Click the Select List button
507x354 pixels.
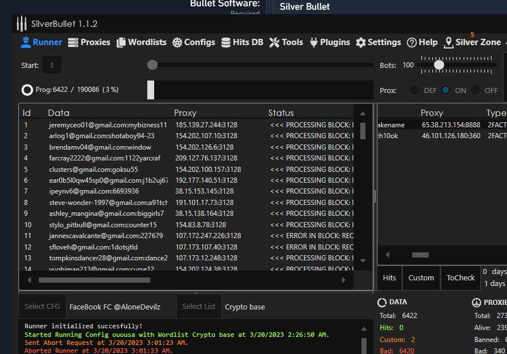coord(199,307)
